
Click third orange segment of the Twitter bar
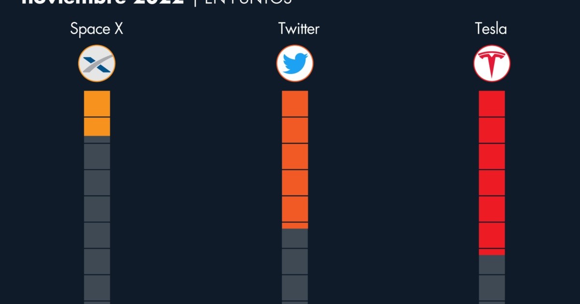pos(295,156)
